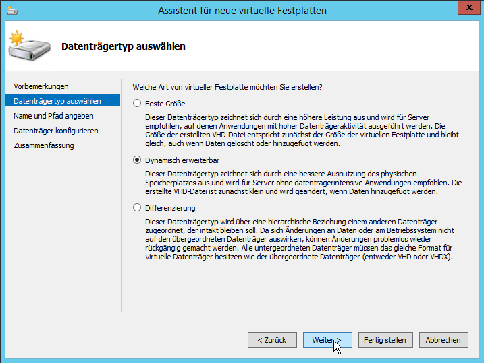Open the 'Zusammenfassung' sidebar step
This screenshot has width=484, height=363.
pyautogui.click(x=44, y=145)
